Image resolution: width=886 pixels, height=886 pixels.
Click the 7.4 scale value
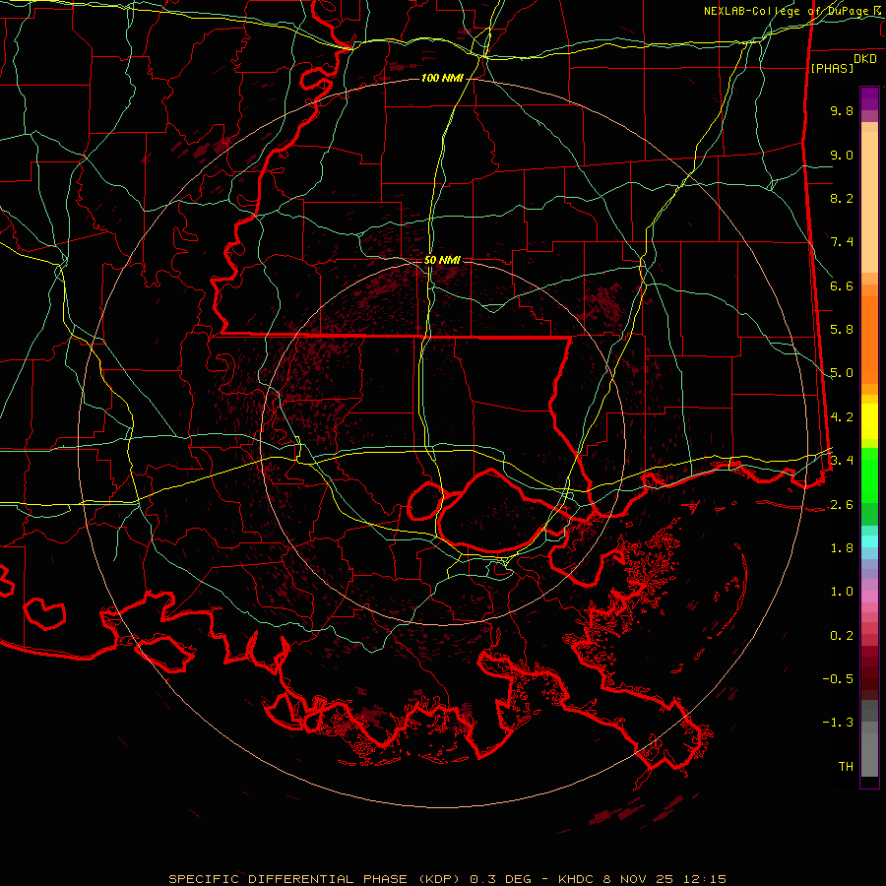[842, 242]
